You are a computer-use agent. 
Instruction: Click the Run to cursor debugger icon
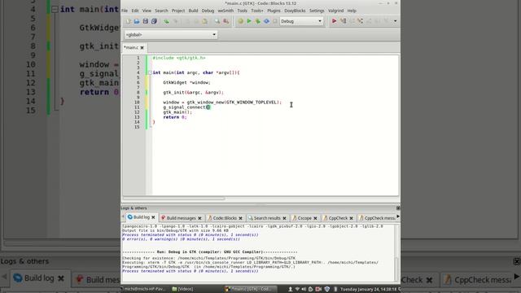[343, 21]
